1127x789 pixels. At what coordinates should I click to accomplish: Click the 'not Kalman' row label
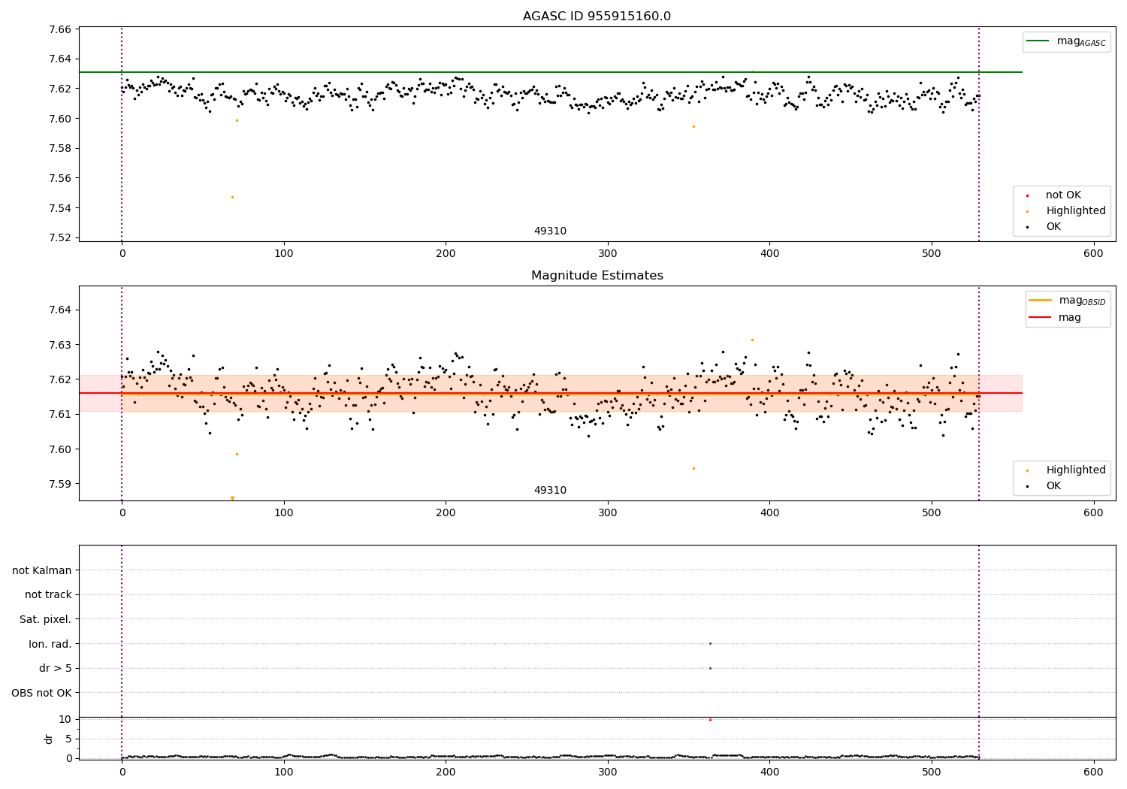point(42,570)
